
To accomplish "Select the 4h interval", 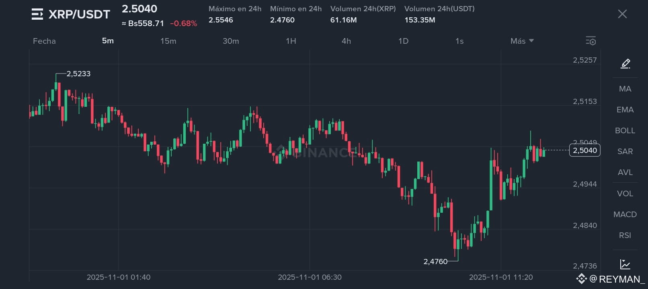I will pyautogui.click(x=346, y=41).
